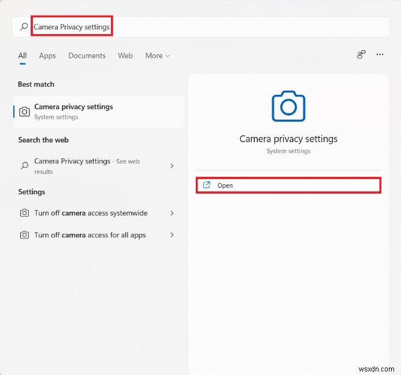Screen dimensions: 401x375
Task: Click the search box text field
Action: (200, 27)
